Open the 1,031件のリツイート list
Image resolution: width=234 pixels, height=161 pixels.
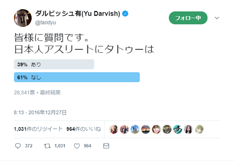(38, 129)
